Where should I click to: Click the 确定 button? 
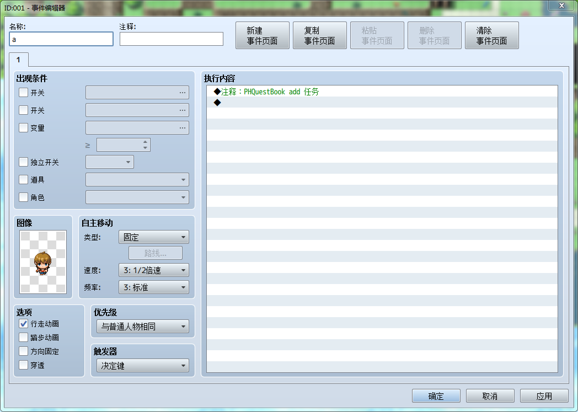pyautogui.click(x=436, y=396)
